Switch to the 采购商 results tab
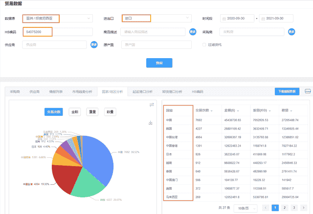Image resolution: width=313 pixels, height=214 pixels. coord(15,92)
